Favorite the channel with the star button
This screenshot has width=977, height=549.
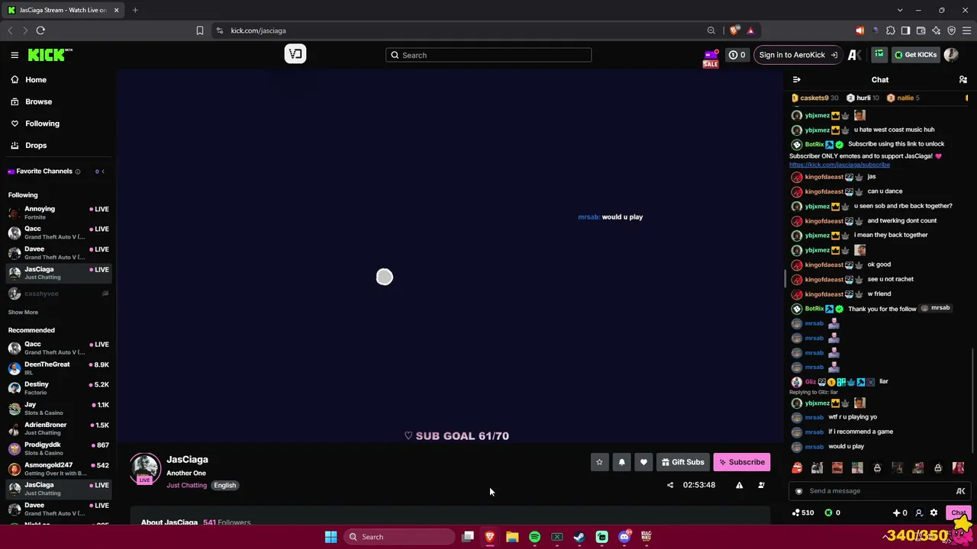point(599,462)
